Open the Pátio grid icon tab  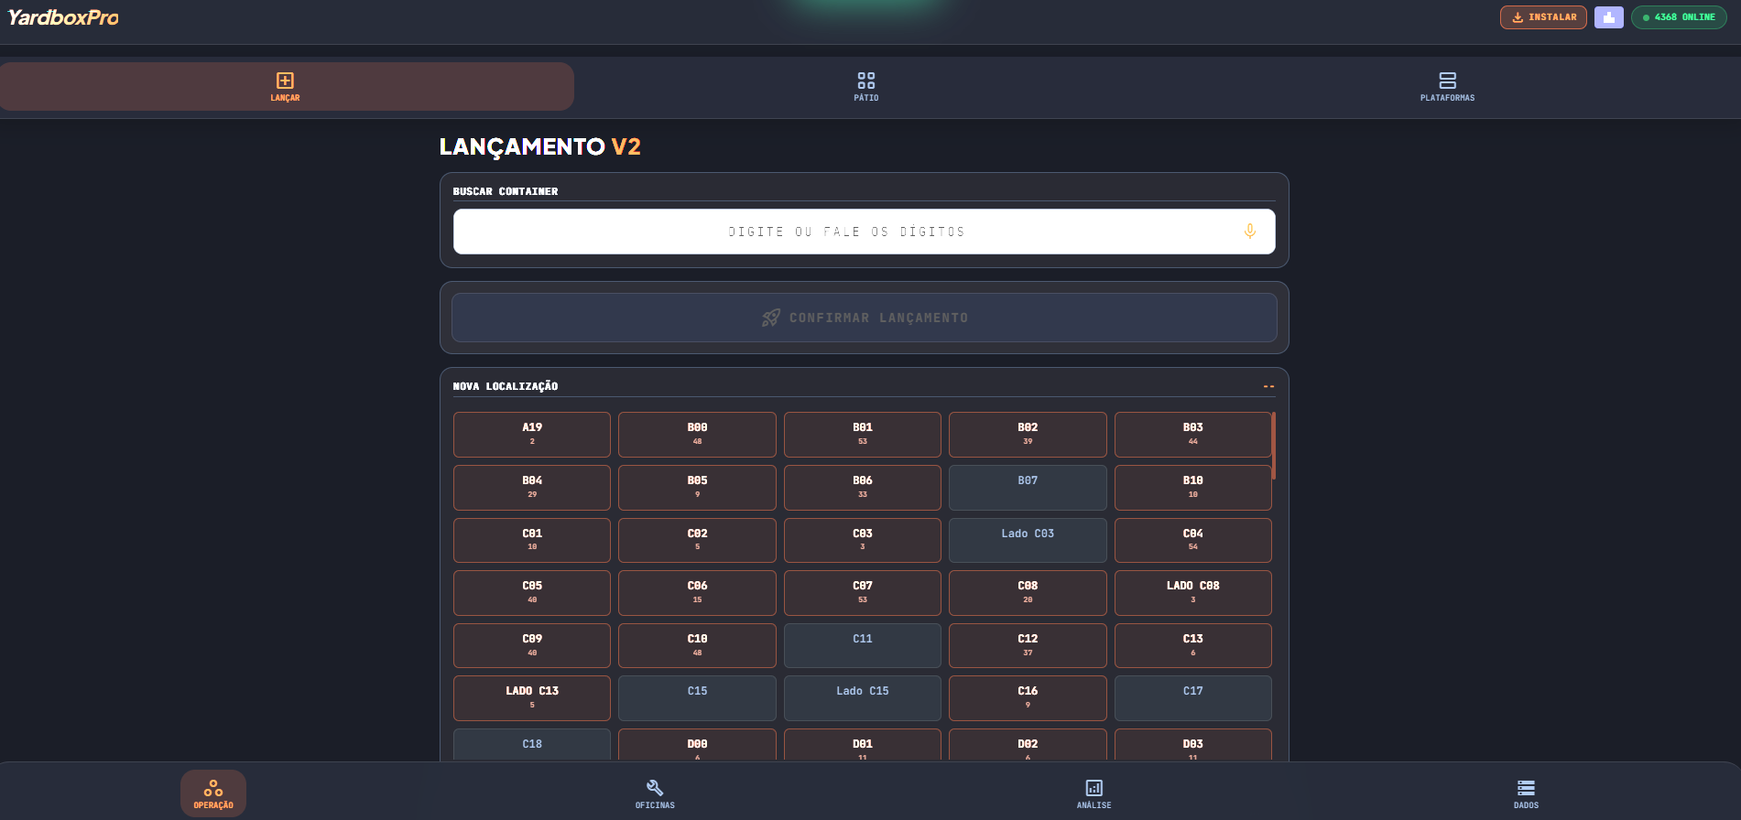point(865,86)
